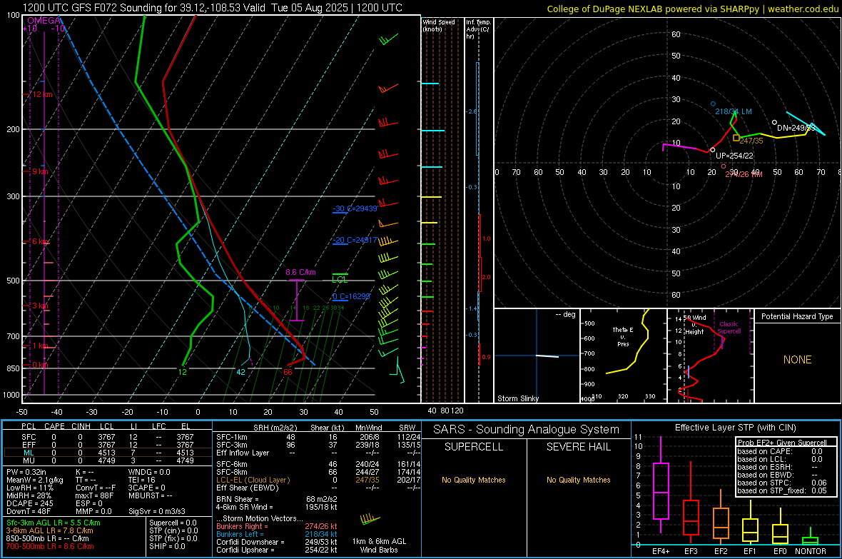Select the SFC parcel row

[108, 437]
